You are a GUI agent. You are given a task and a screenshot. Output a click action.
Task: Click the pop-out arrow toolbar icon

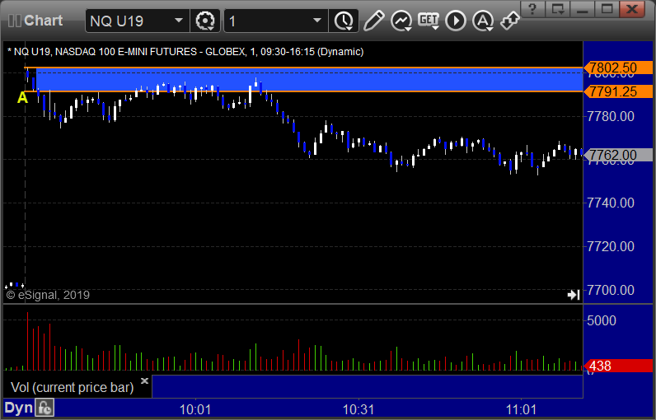click(510, 21)
